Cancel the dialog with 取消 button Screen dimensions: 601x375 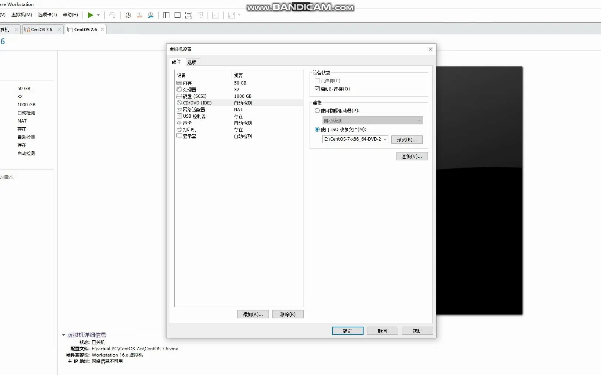[x=382, y=331]
